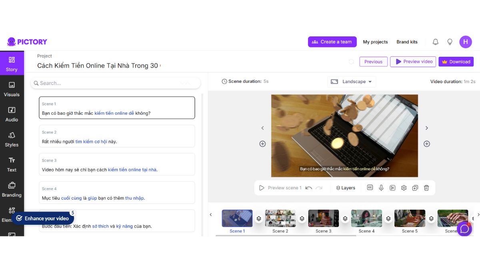Click the timeline horizontal scrollbar

(x=286, y=236)
